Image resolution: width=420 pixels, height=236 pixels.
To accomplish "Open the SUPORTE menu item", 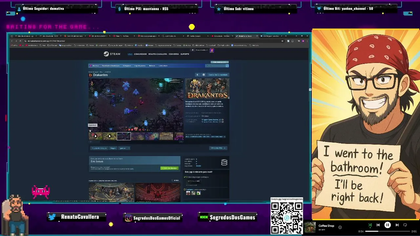I will 185,54.
